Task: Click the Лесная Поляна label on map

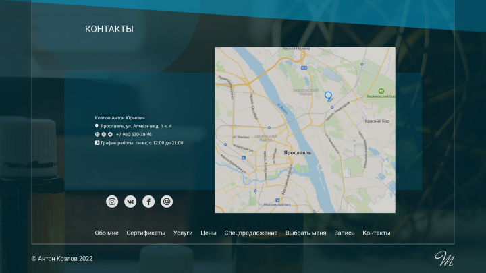Action: click(296, 49)
